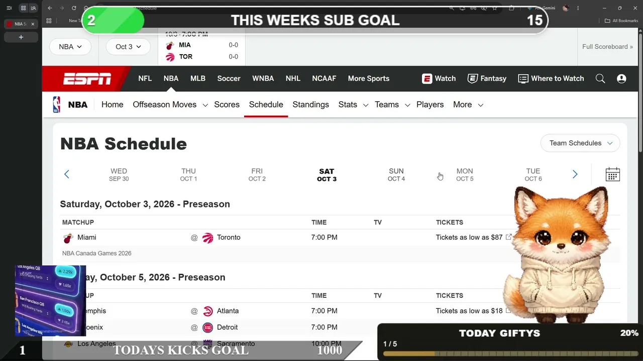Open the calendar date picker icon
The height and width of the screenshot is (361, 643).
tap(613, 174)
